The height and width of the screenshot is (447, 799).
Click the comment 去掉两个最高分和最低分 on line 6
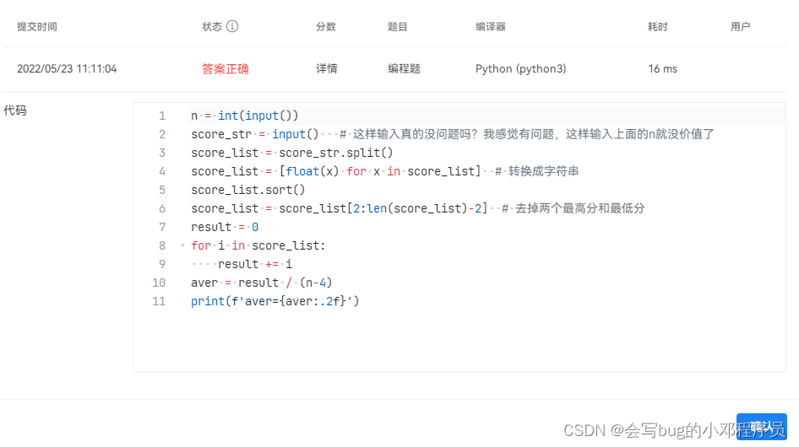(573, 208)
